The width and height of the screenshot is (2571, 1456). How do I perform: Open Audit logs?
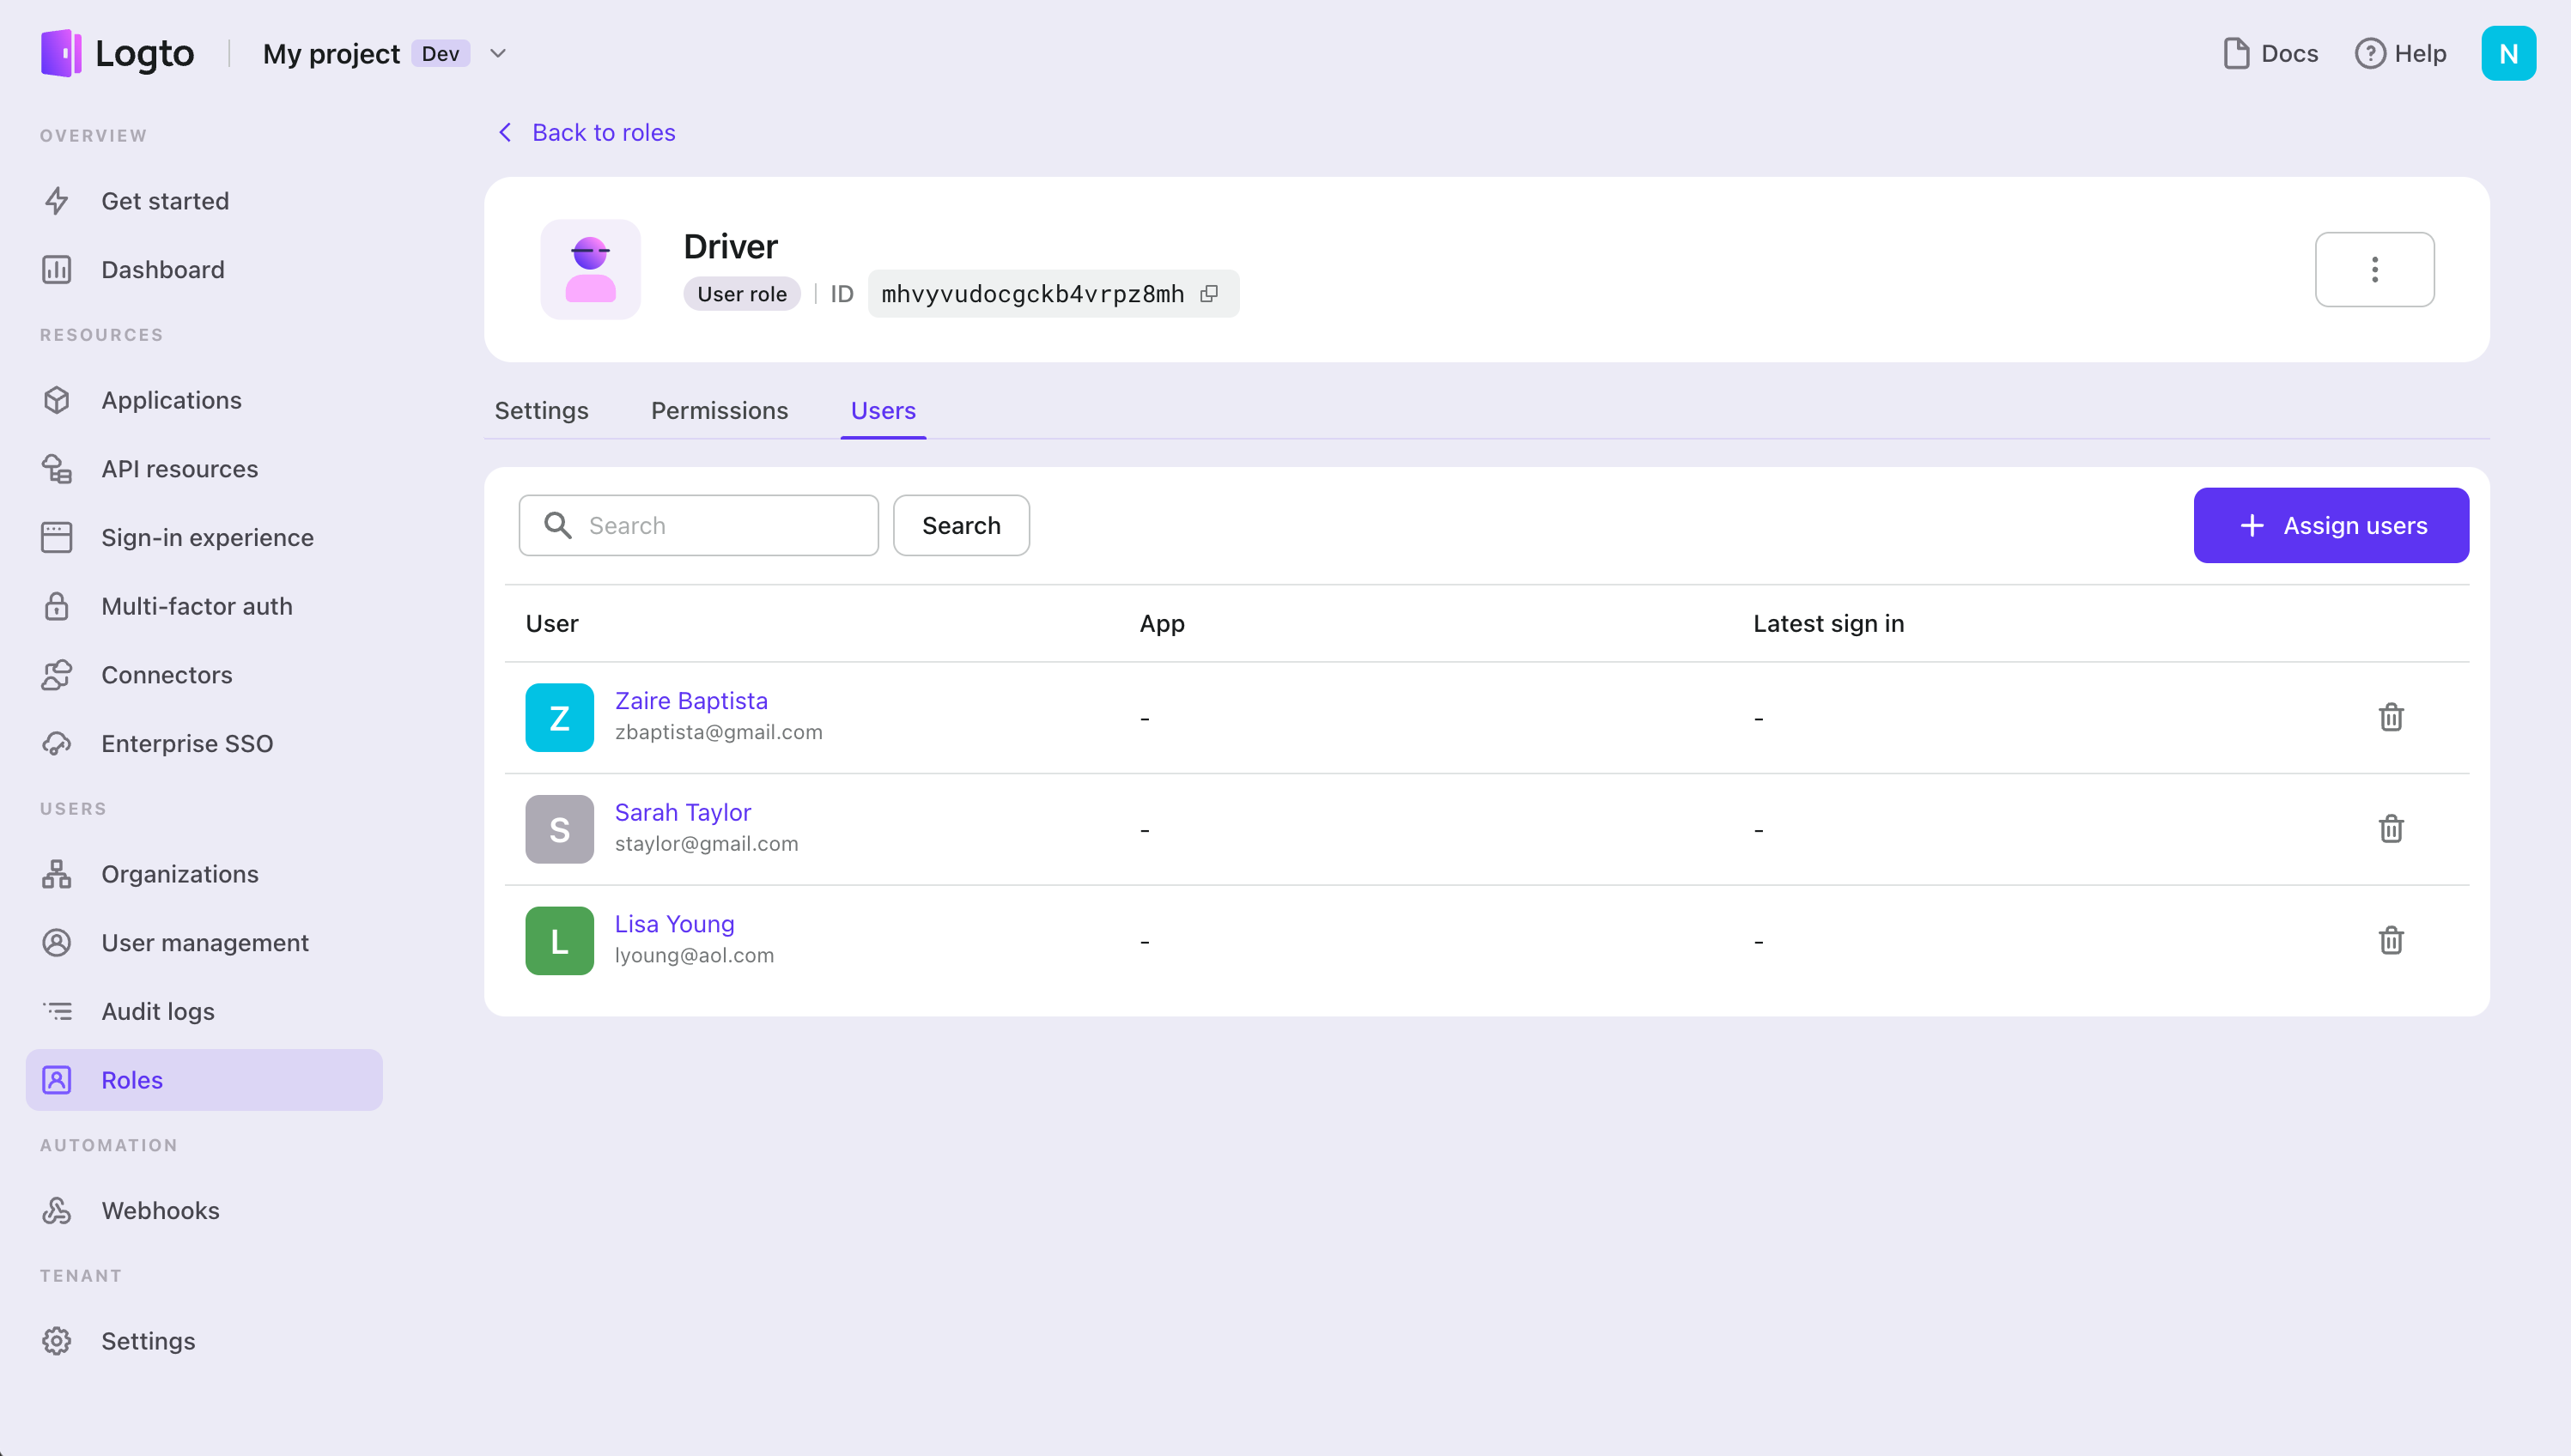point(158,1011)
